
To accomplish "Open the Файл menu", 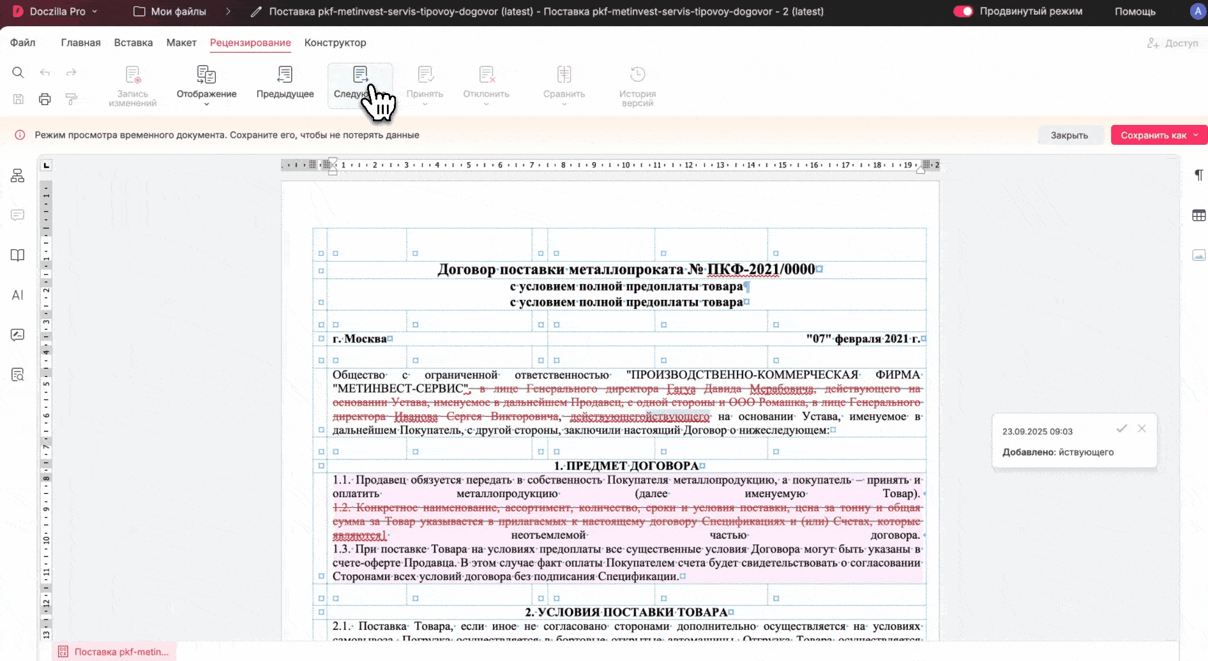I will 22,43.
